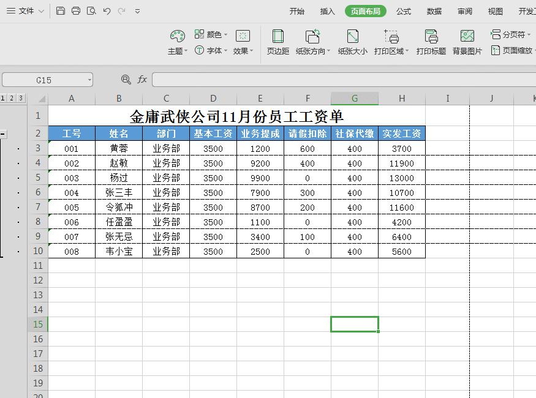
Task: Click the fx insert function icon
Action: click(142, 80)
